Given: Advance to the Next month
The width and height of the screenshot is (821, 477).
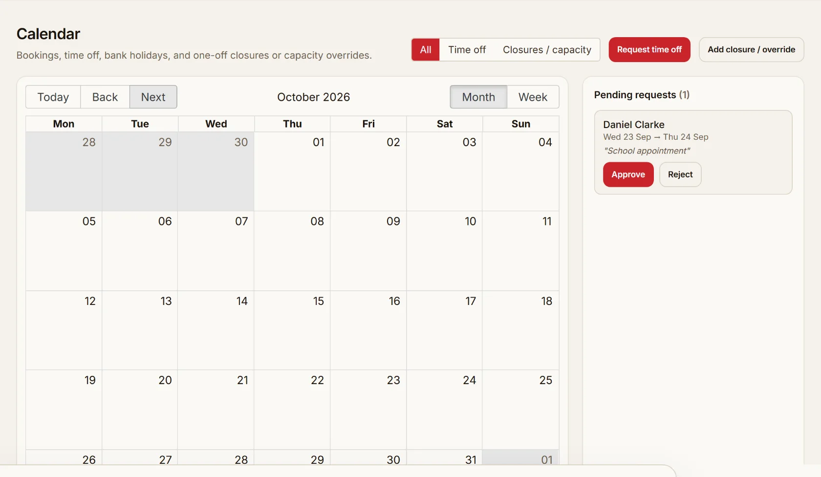Looking at the screenshot, I should click(153, 97).
